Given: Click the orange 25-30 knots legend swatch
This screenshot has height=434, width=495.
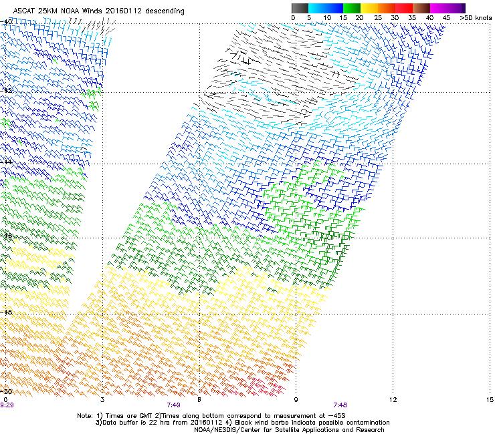Looking at the screenshot, I should click(x=387, y=8).
